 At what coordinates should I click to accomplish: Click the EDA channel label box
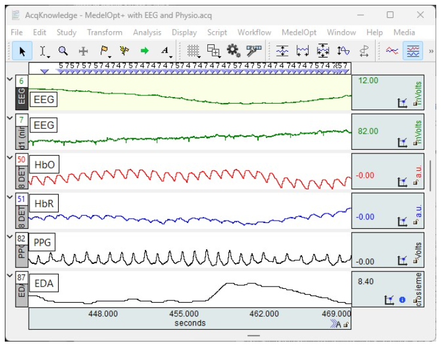click(x=44, y=283)
